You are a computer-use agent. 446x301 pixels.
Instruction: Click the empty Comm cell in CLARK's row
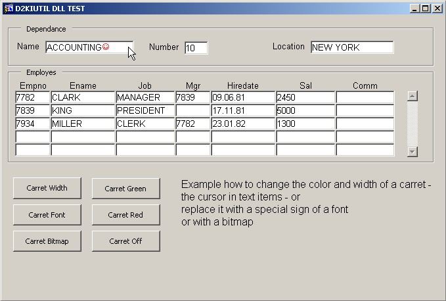[365, 97]
